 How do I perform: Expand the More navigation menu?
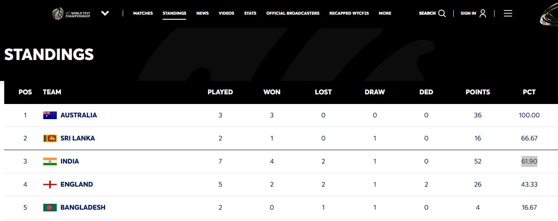[x=385, y=13]
